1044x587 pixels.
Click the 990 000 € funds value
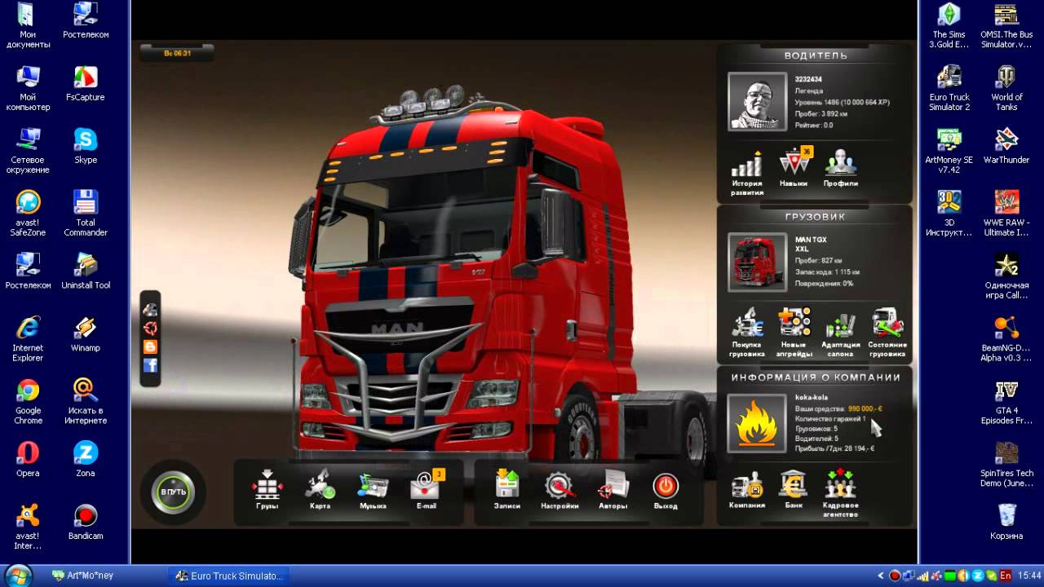(x=865, y=409)
